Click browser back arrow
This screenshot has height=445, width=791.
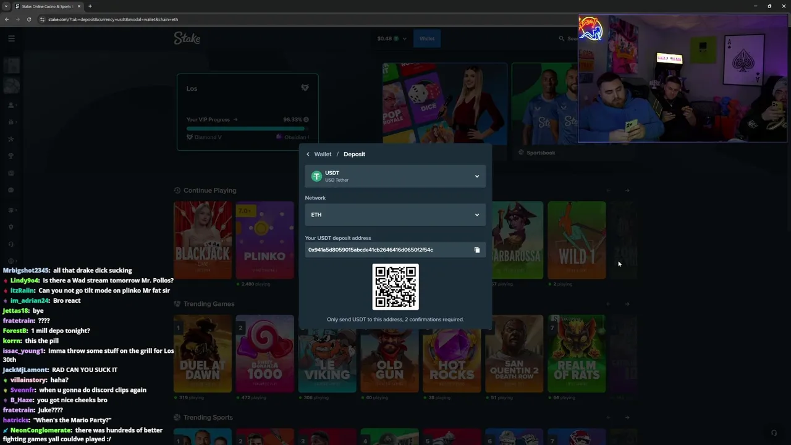point(7,19)
